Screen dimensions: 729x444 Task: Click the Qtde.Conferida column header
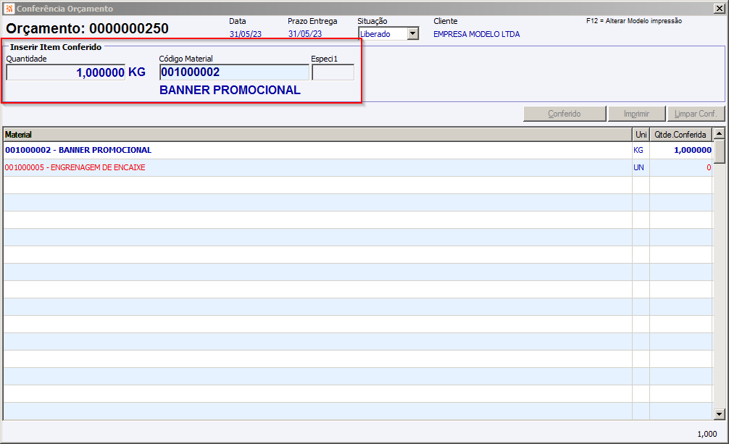point(680,135)
